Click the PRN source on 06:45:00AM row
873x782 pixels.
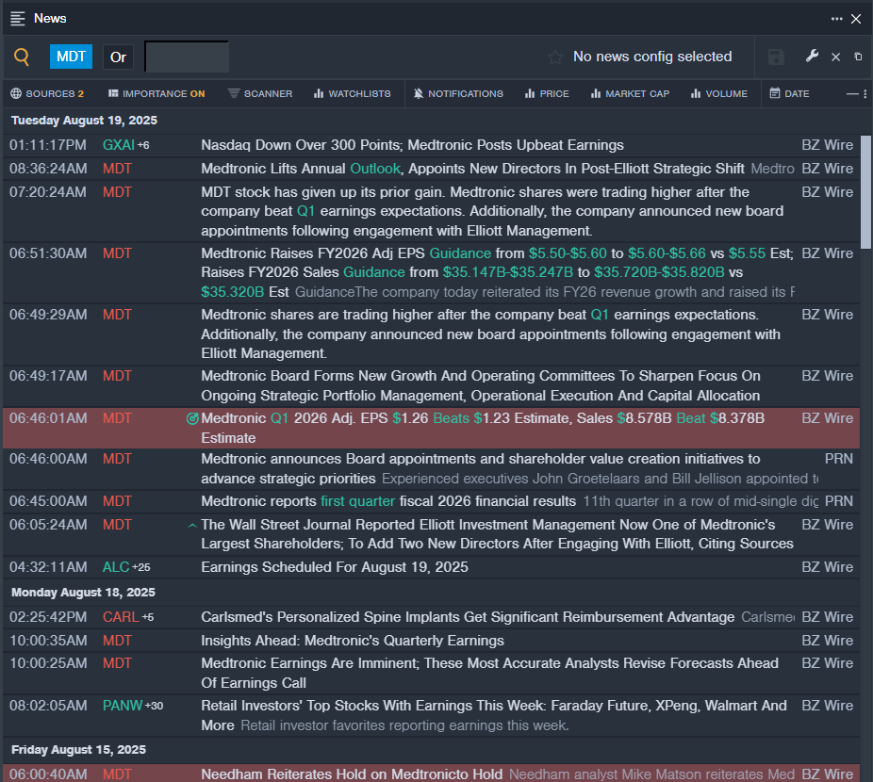pyautogui.click(x=838, y=501)
